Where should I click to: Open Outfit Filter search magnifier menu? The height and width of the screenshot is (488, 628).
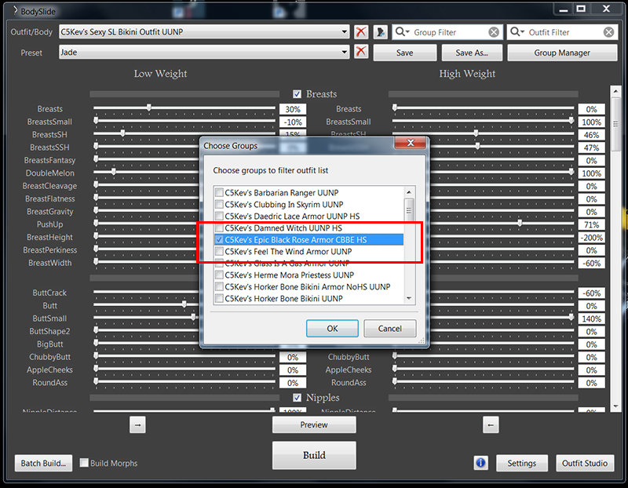[x=517, y=32]
